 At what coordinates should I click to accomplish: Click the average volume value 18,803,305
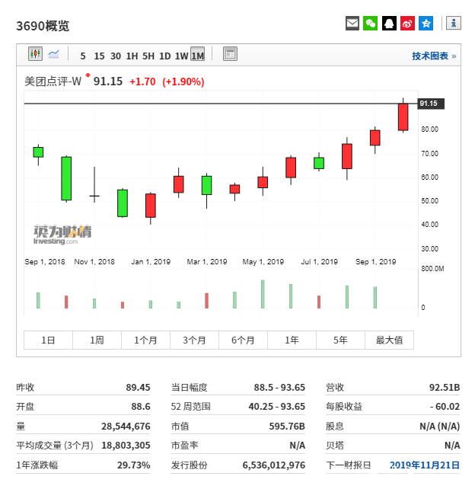(x=126, y=446)
